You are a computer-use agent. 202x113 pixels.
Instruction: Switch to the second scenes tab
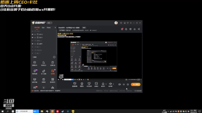coord(43,28)
